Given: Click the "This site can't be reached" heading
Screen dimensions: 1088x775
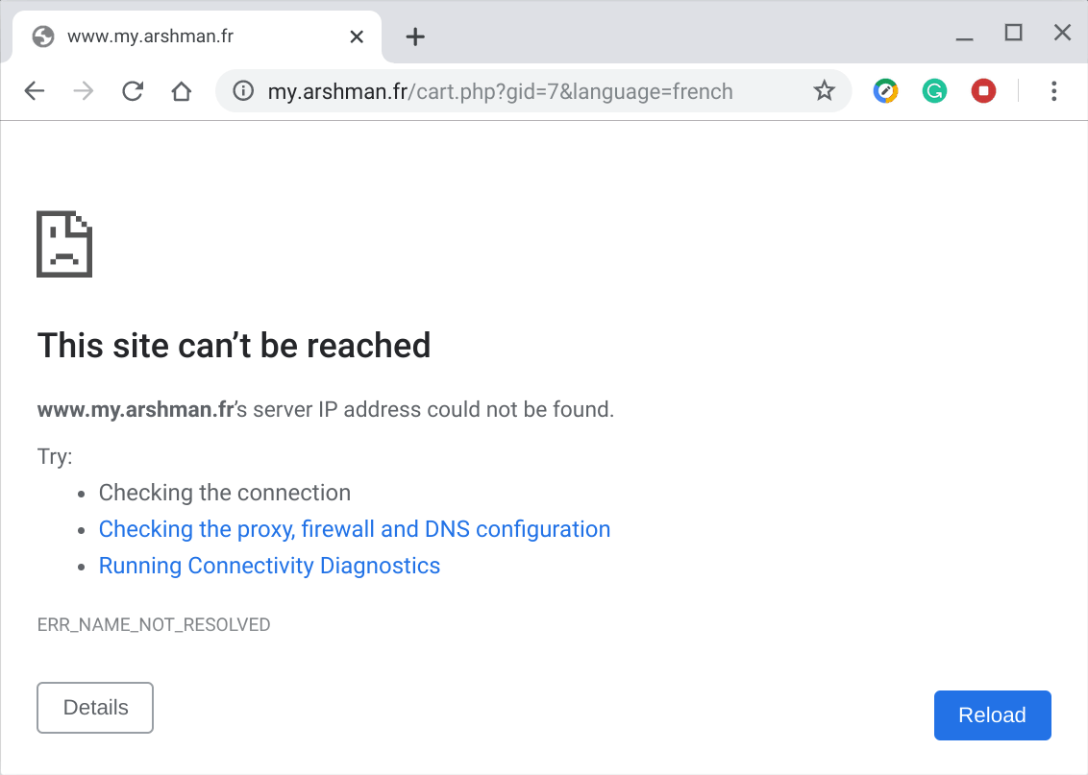Looking at the screenshot, I should point(234,345).
